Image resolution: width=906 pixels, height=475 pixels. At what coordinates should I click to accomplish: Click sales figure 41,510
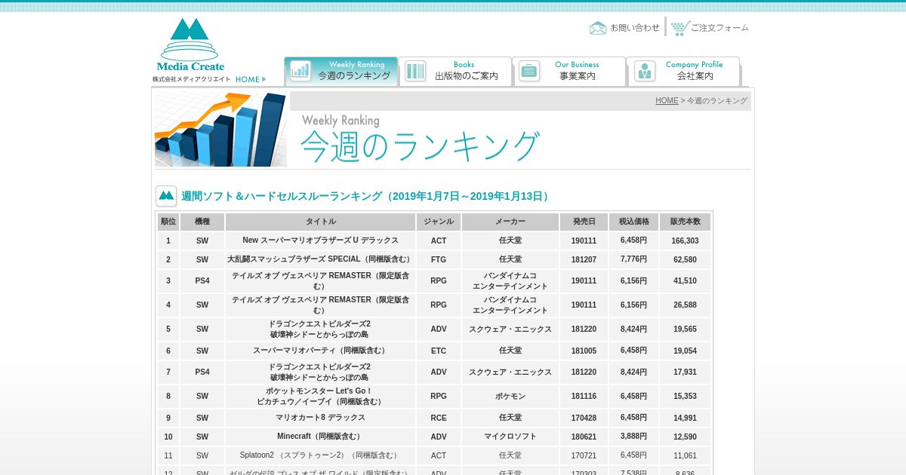[x=686, y=281]
